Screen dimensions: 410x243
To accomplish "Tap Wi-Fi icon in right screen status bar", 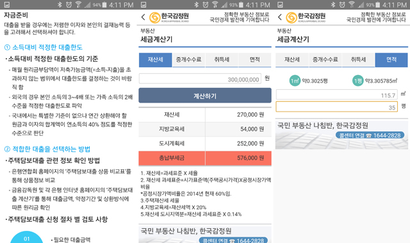I will tap(352, 4).
